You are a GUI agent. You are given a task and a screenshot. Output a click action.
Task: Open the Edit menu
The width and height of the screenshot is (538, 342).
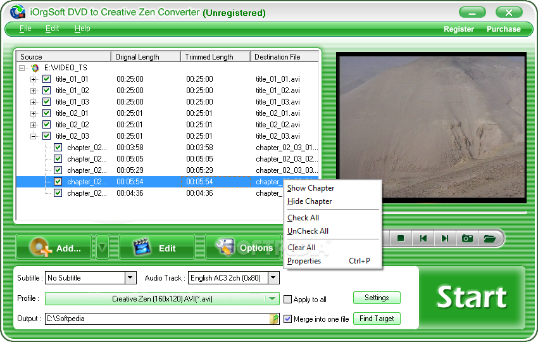52,28
